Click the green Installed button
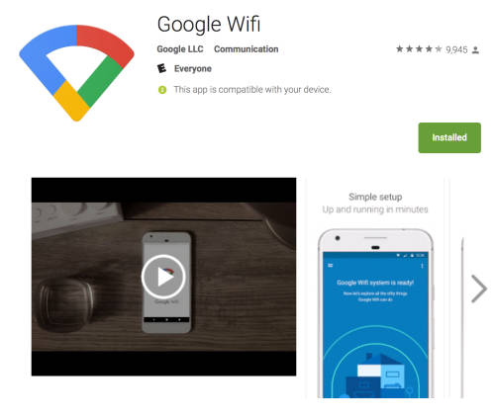This screenshot has height=415, width=495. (449, 137)
